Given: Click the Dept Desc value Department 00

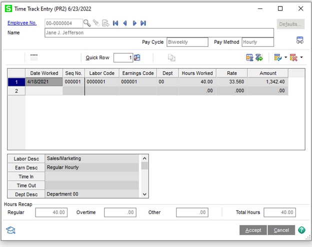Looking at the screenshot, I should (x=91, y=194).
